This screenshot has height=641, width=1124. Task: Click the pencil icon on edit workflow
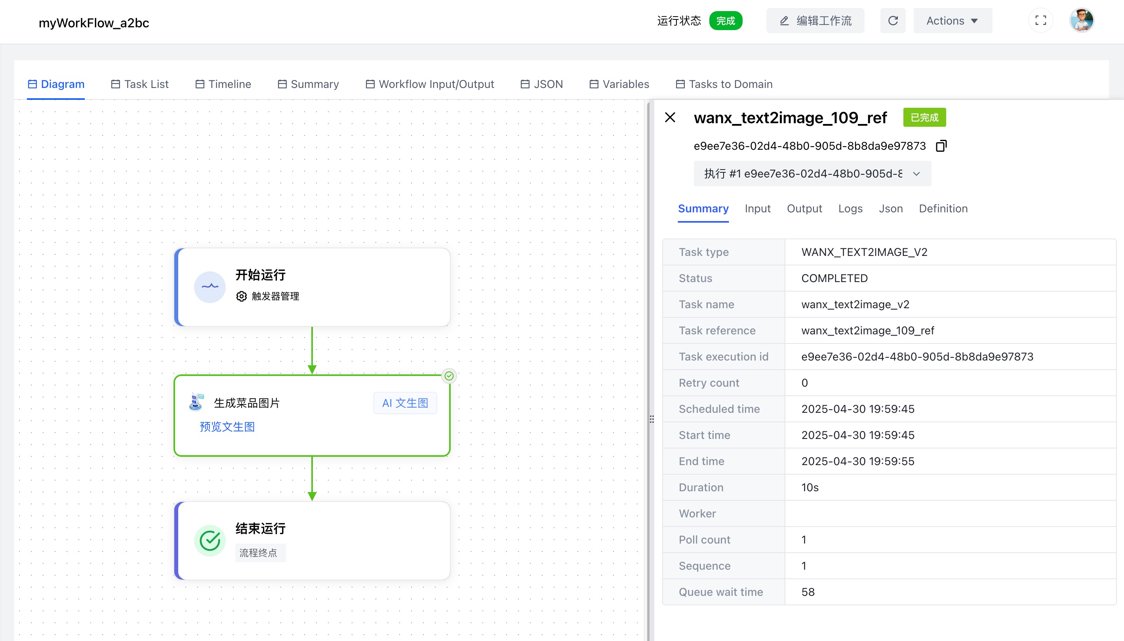[x=784, y=21]
